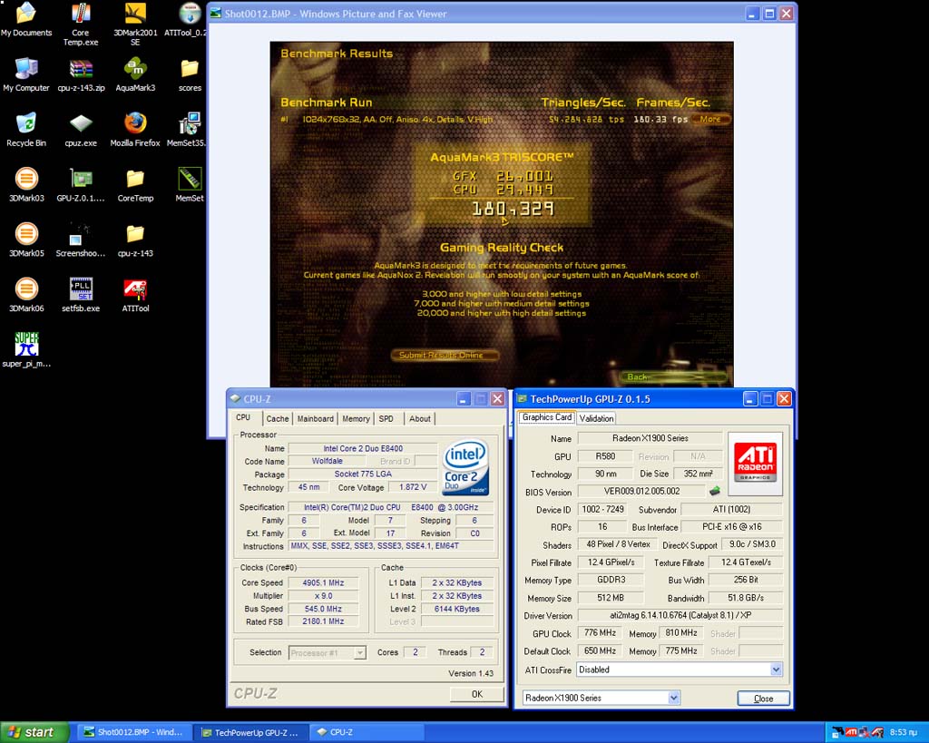
Task: Select the SPD tab in CPU-Z
Action: click(386, 419)
